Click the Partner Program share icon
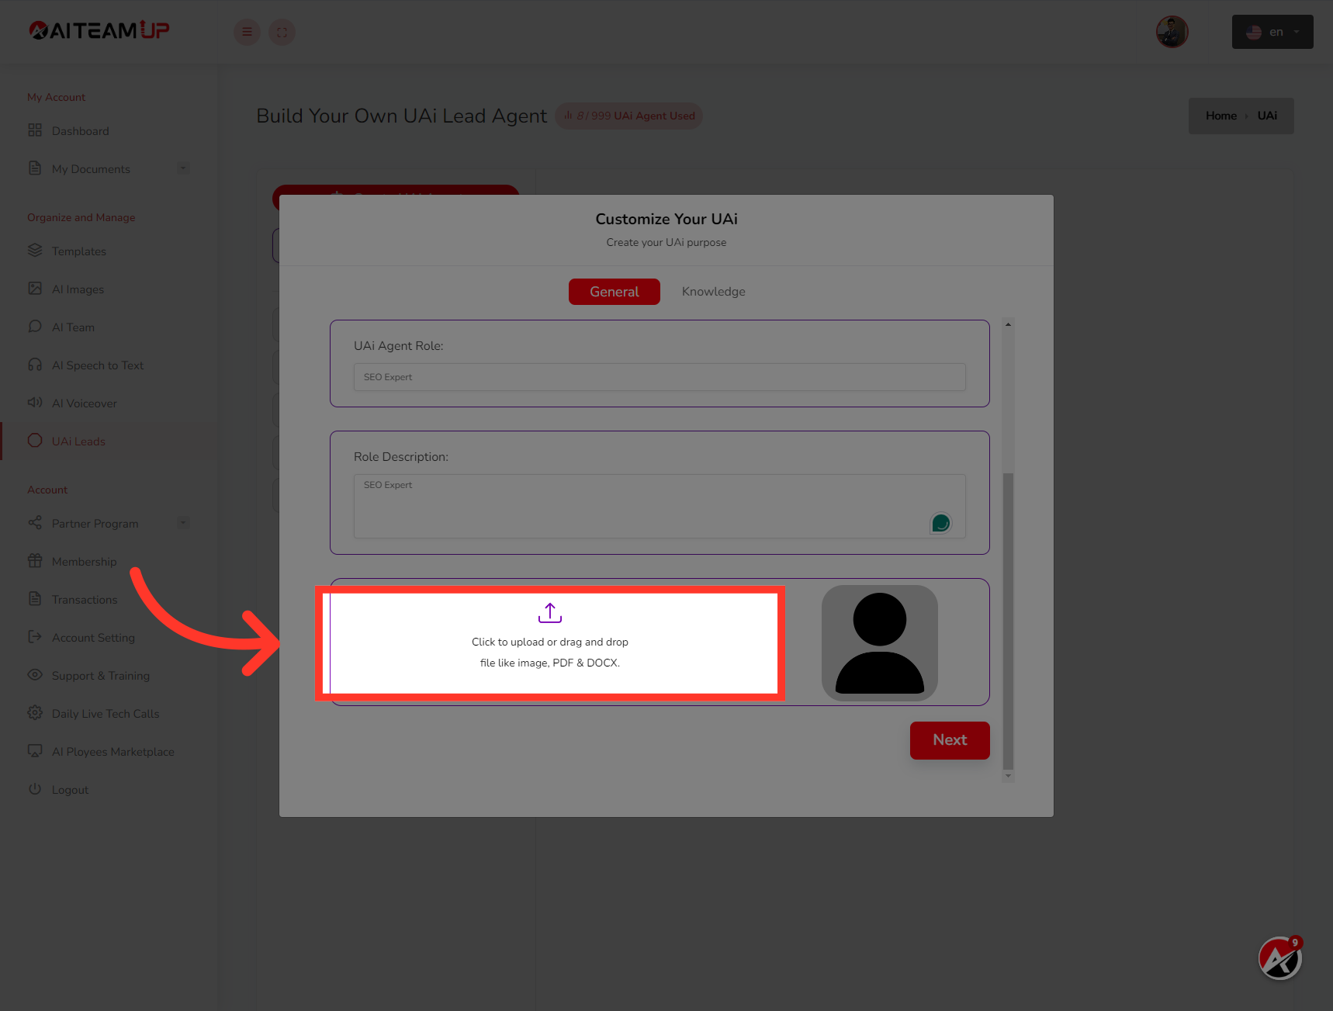Screen dimensions: 1333x1011 [x=35, y=523]
